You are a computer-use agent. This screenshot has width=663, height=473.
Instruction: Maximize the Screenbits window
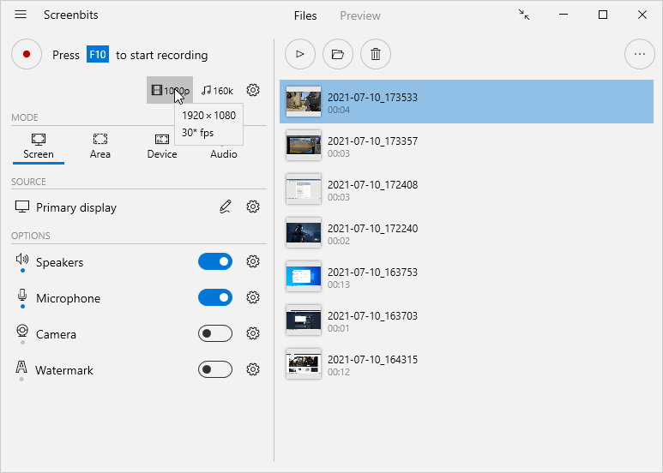point(603,15)
